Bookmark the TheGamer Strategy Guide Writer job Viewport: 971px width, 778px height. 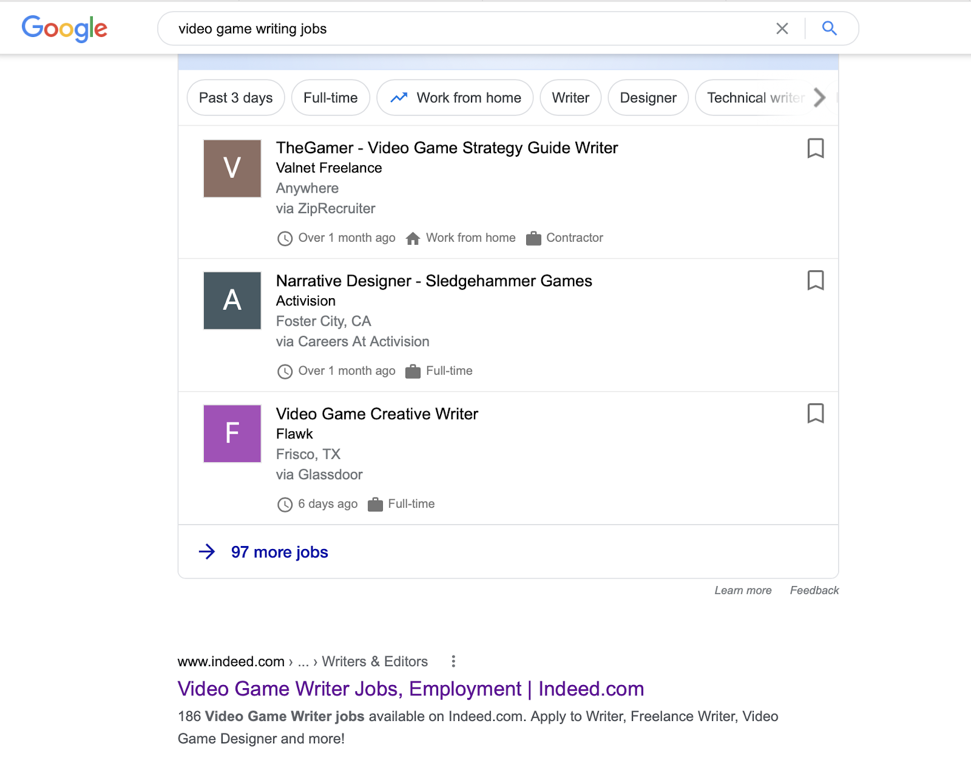816,148
